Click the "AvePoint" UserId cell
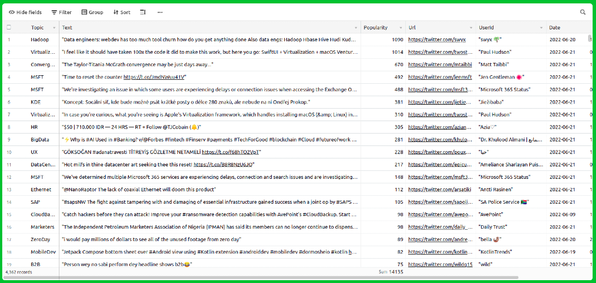This screenshot has width=596, height=283. [x=511, y=215]
